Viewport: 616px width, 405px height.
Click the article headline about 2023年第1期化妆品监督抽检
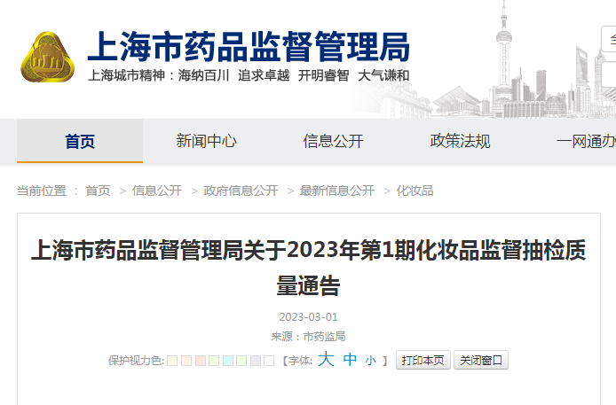(x=308, y=268)
